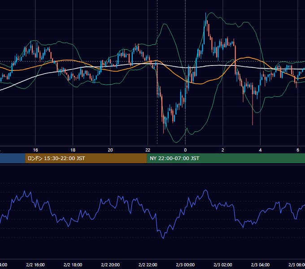Click the 16 hour label on price chart axis
This screenshot has height=269, width=305.
pos(35,150)
